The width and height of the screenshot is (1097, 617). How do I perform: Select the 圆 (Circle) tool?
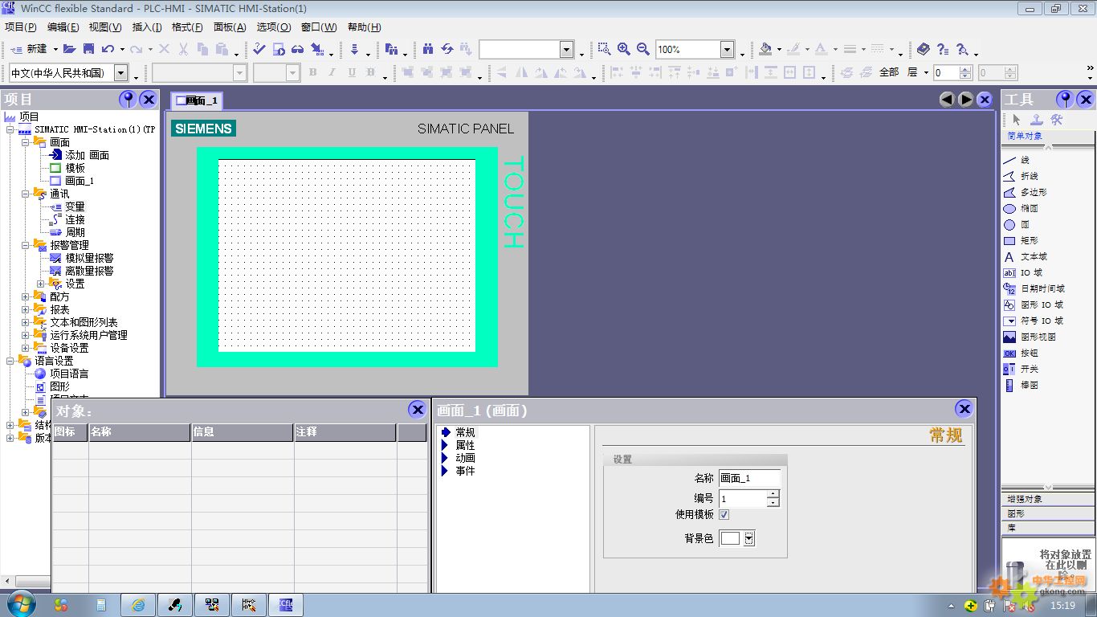1017,224
